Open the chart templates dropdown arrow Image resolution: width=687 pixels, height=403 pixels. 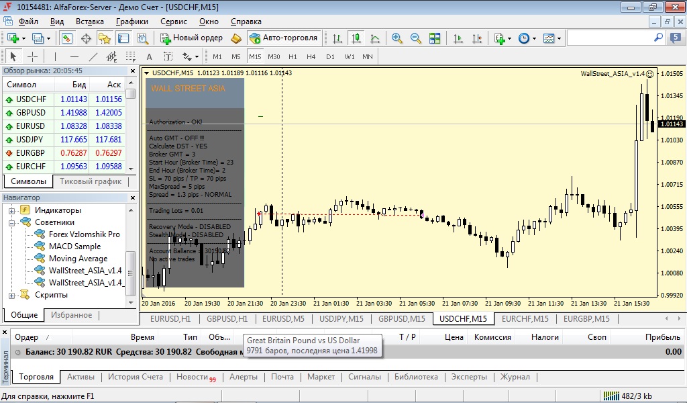(559, 38)
